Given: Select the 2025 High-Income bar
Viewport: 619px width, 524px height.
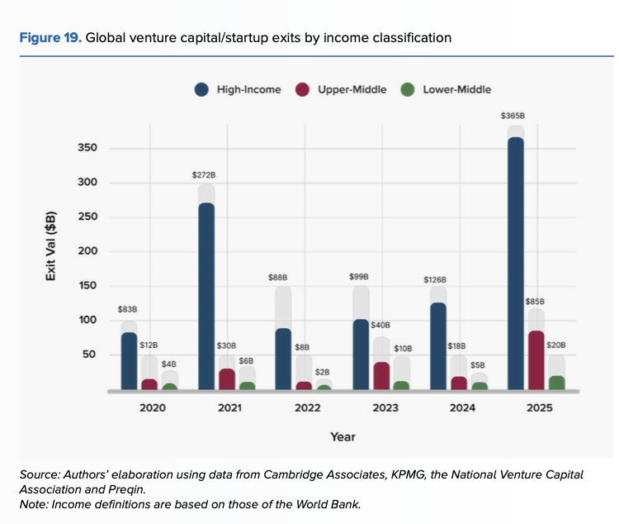Looking at the screenshot, I should (516, 264).
